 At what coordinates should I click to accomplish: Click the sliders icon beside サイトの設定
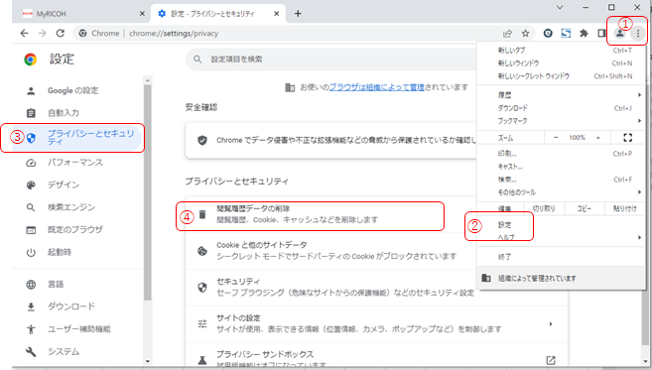pos(202,323)
